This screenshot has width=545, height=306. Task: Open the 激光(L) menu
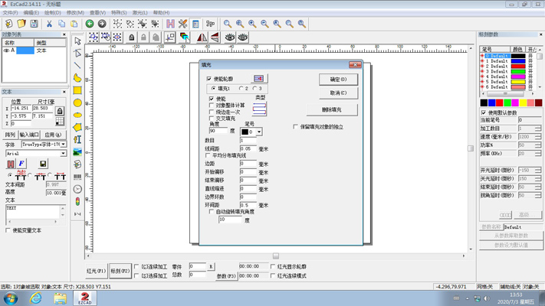point(140,13)
